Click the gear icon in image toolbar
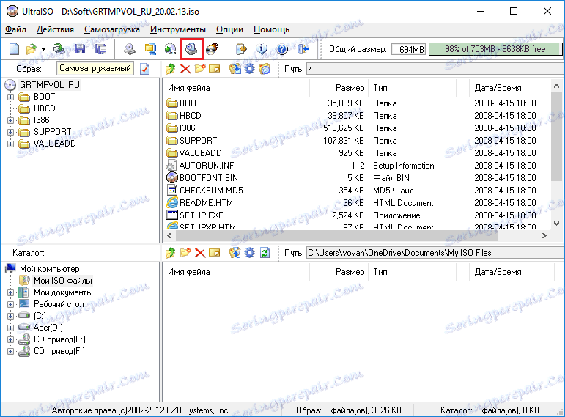 tap(249, 68)
